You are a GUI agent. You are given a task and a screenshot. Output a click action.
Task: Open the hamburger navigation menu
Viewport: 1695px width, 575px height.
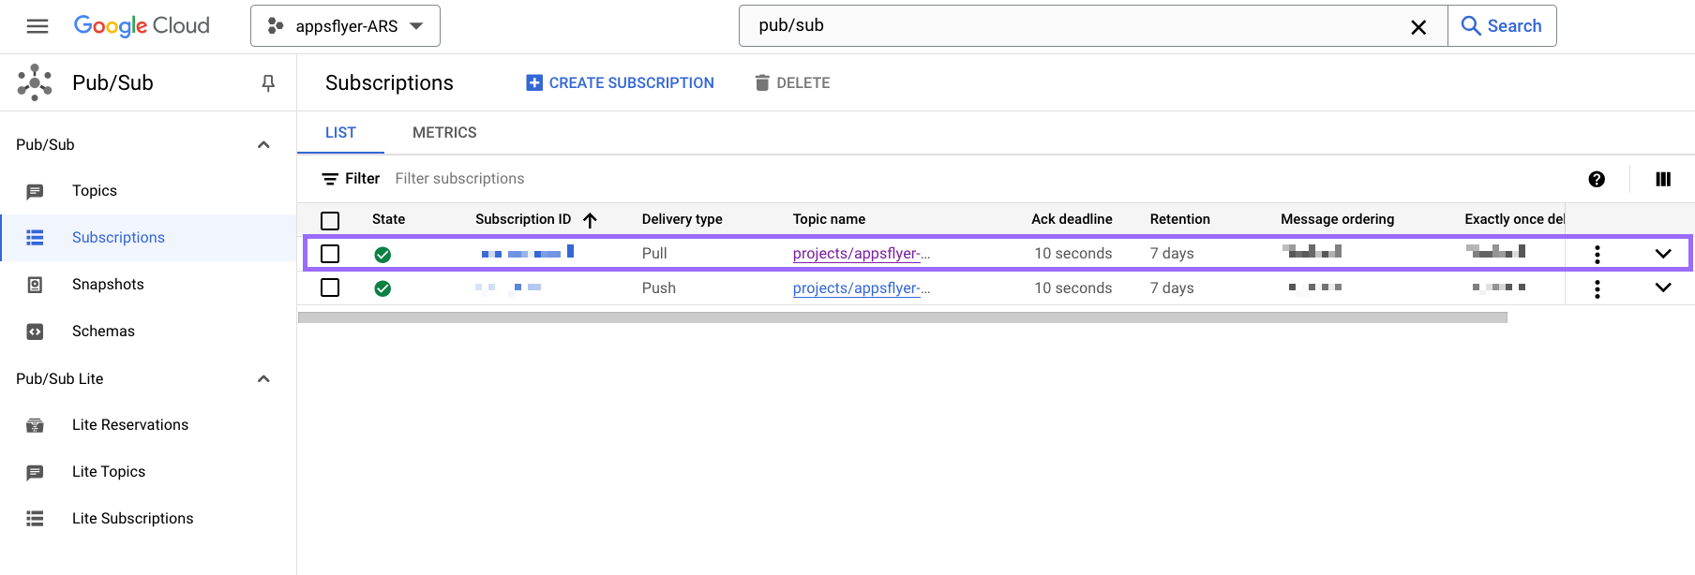coord(37,26)
